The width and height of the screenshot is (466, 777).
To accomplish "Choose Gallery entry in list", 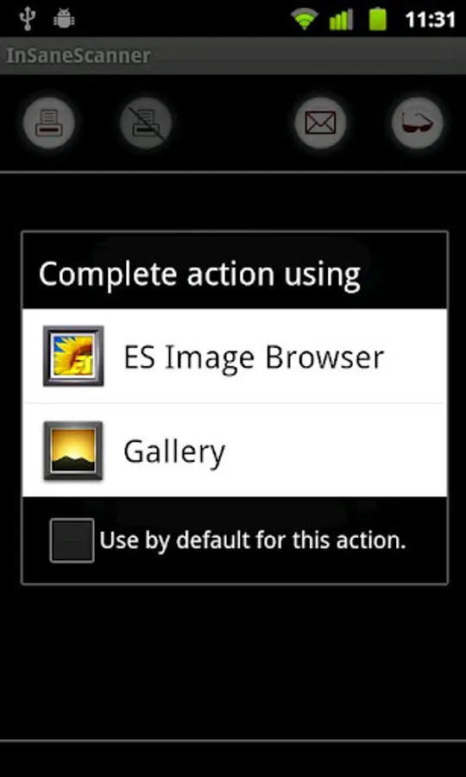I will (235, 451).
